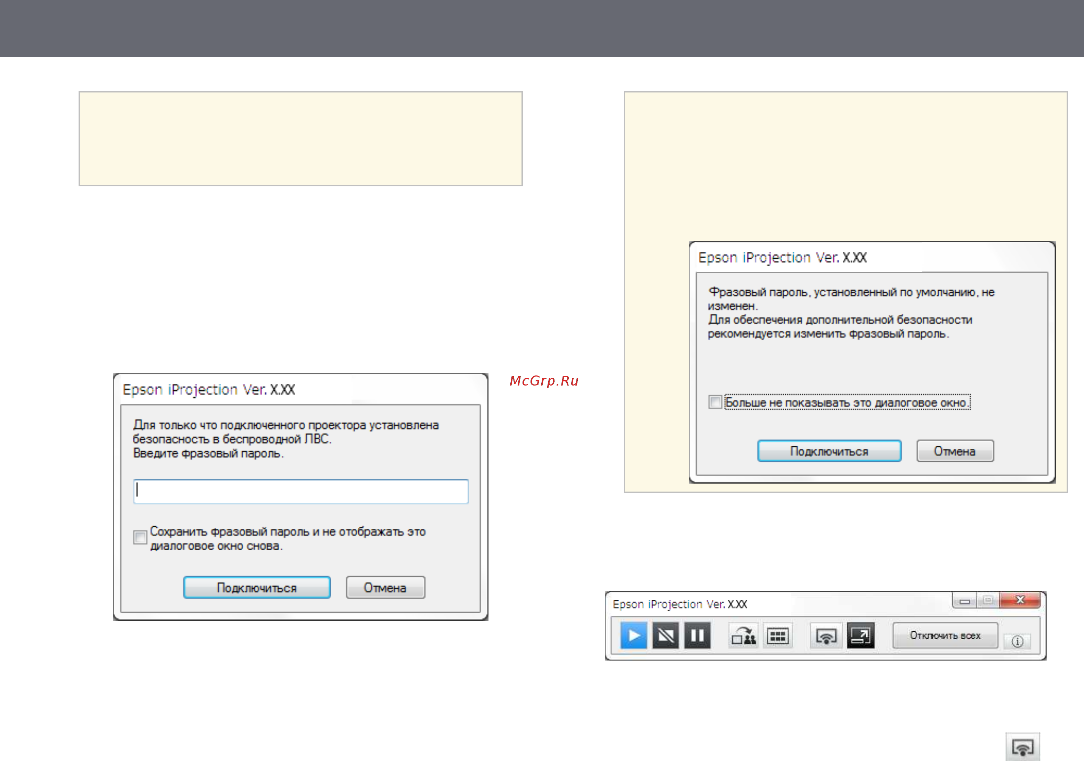The width and height of the screenshot is (1084, 761).
Task: Click Подключиться in default passphrase warning dialog
Action: pyautogui.click(x=830, y=451)
